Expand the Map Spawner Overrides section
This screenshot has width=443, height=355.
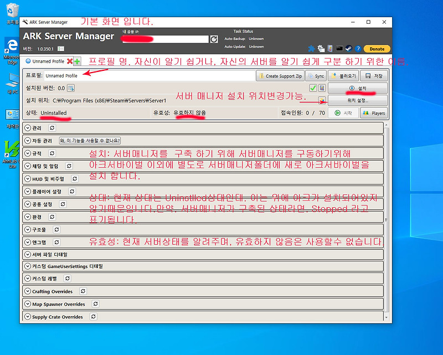tap(27, 304)
